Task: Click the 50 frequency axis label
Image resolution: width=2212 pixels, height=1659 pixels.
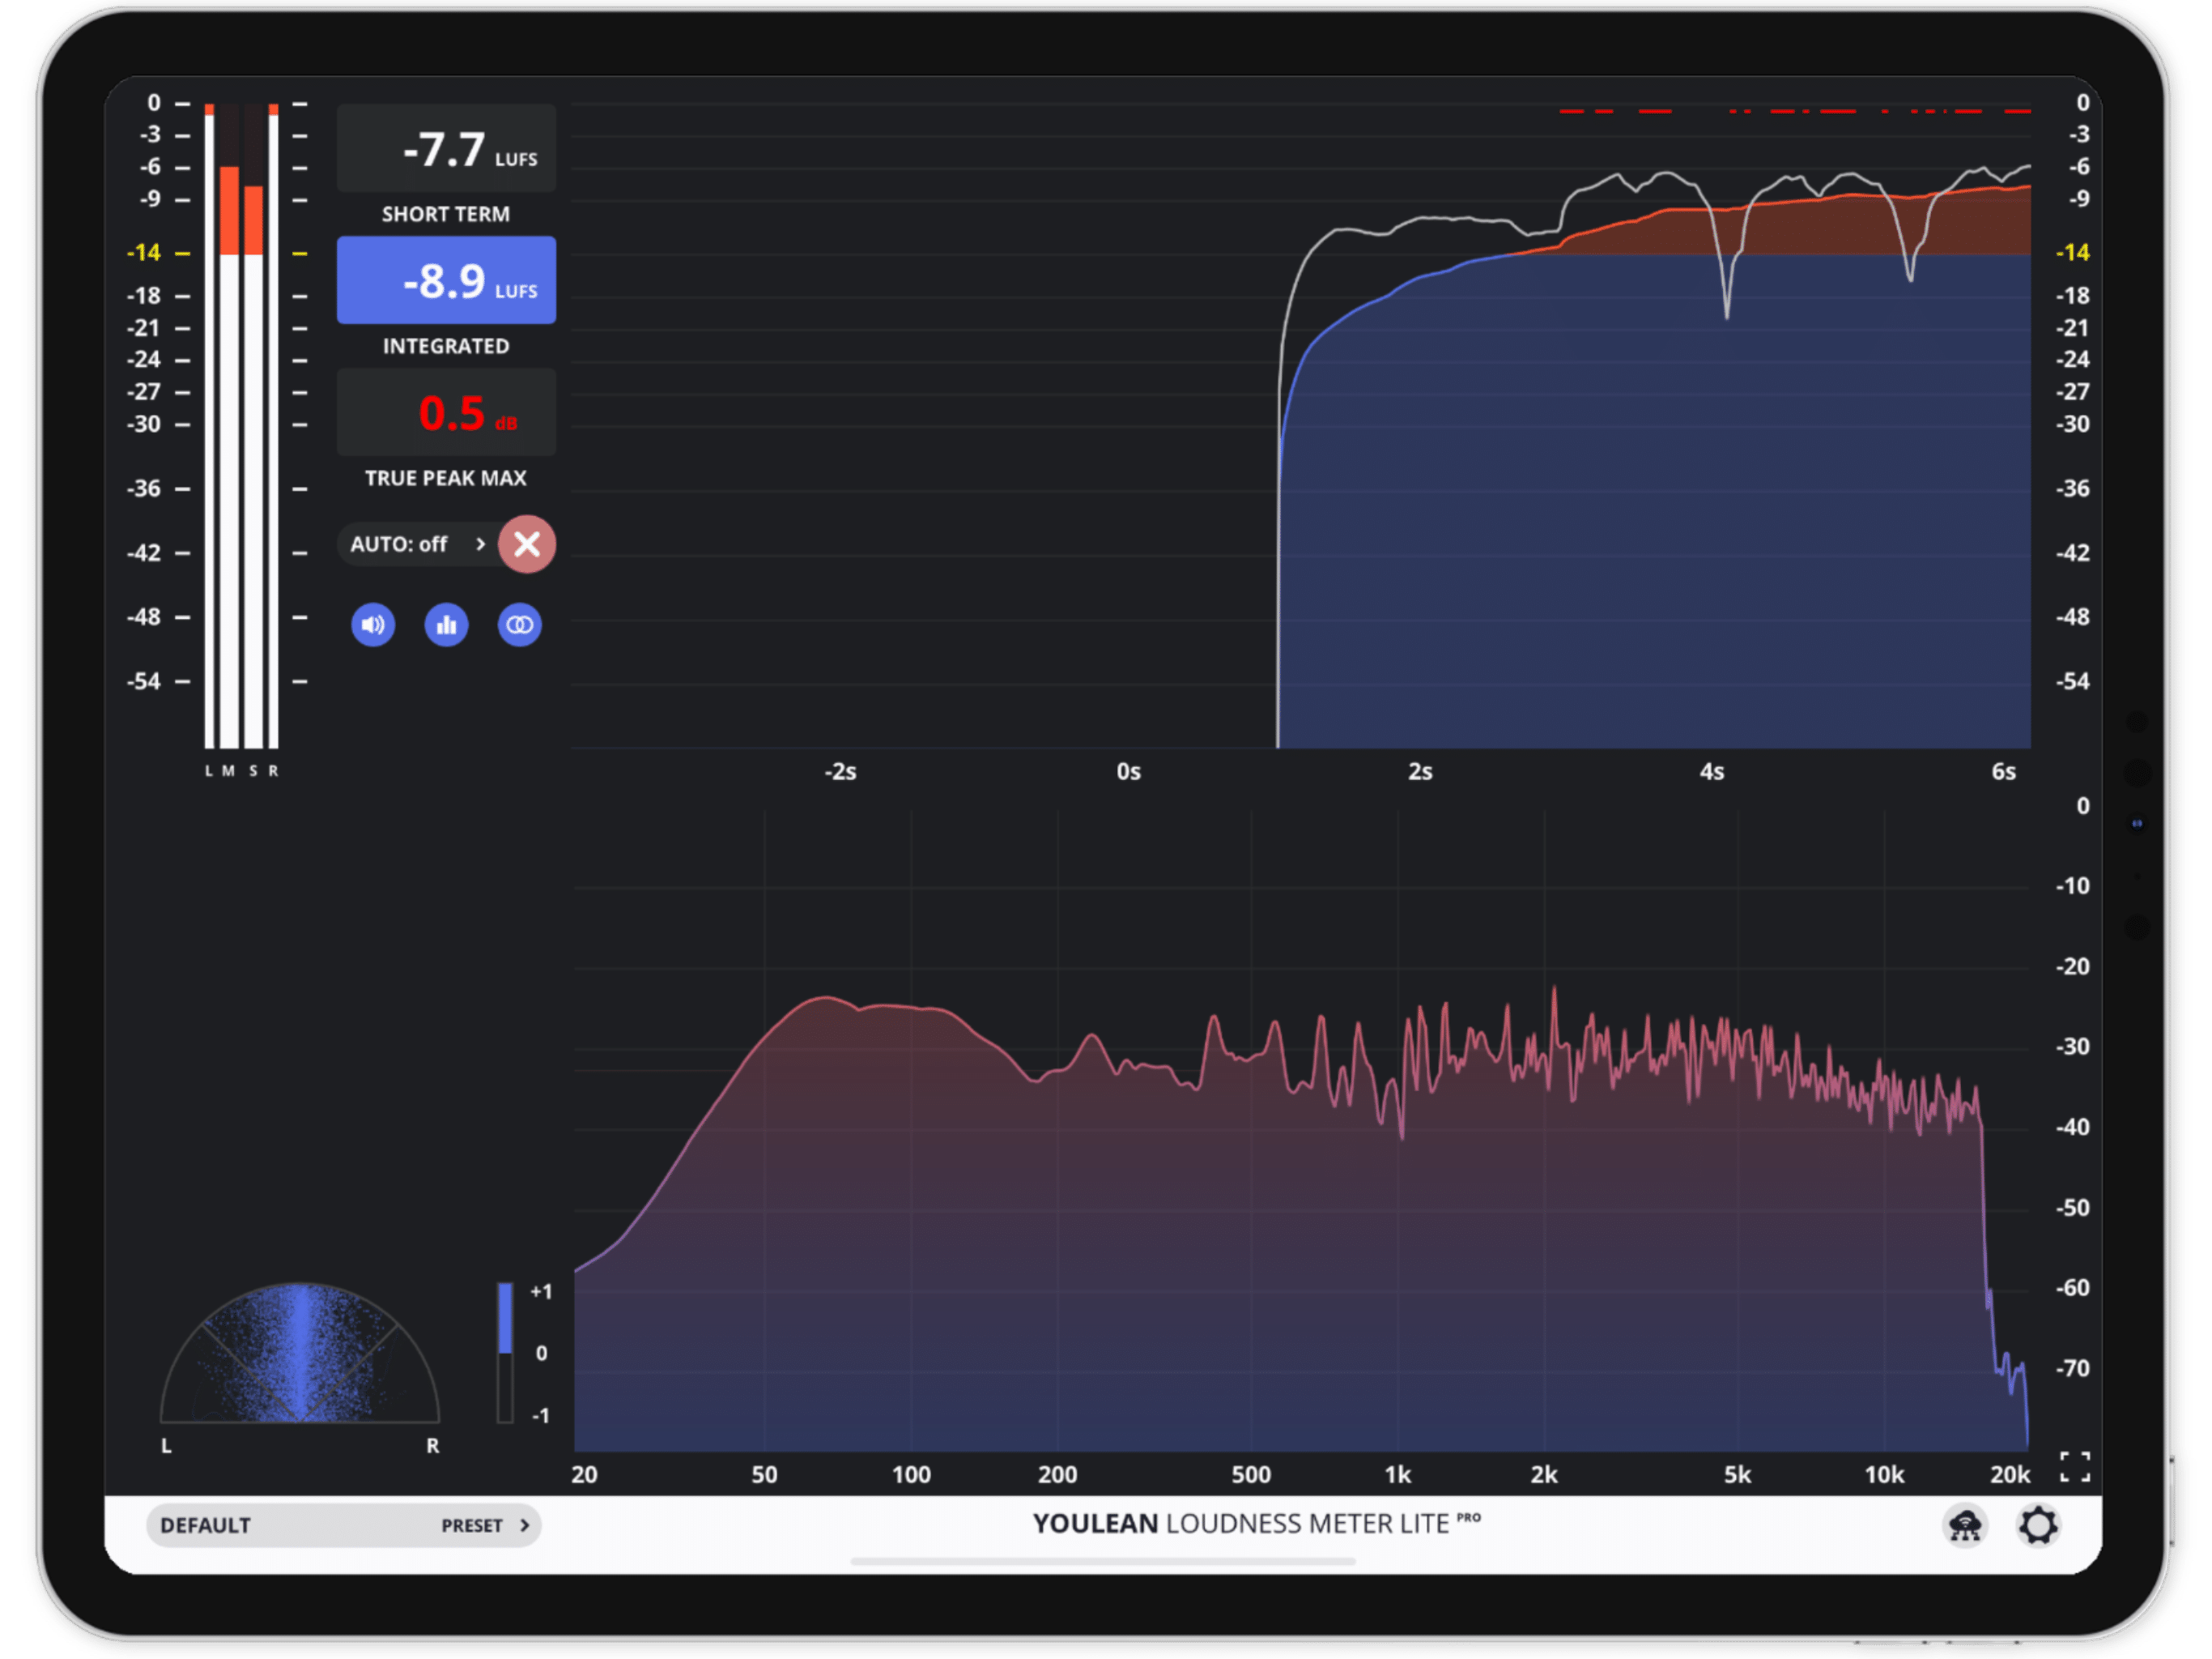Action: [x=764, y=1475]
